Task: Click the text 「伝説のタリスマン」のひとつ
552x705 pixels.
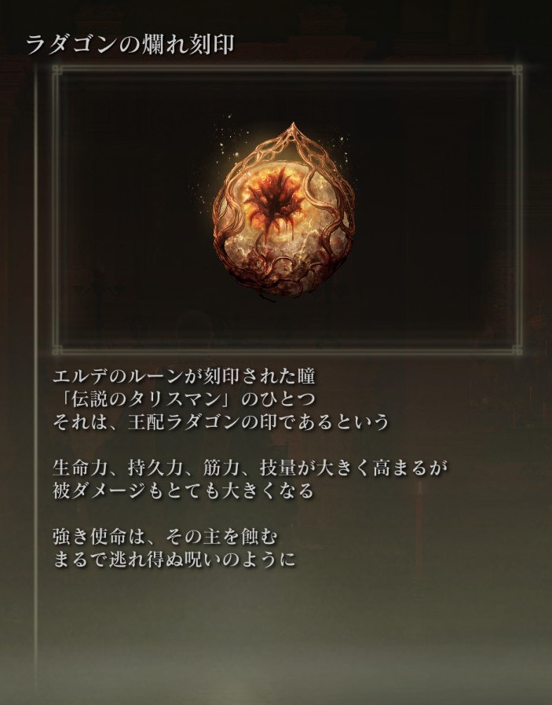Action: 184,399
